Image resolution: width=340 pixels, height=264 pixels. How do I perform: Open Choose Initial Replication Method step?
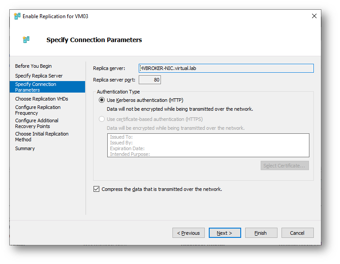[42, 136]
